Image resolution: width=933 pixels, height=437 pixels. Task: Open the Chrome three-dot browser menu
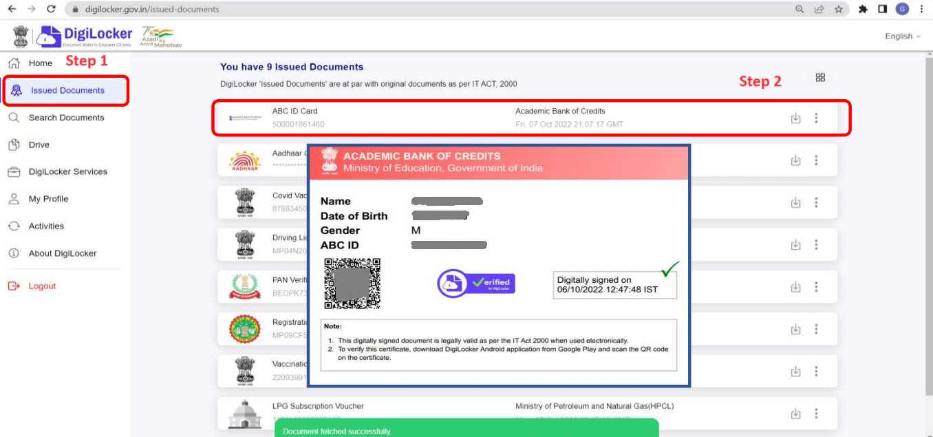pyautogui.click(x=922, y=9)
